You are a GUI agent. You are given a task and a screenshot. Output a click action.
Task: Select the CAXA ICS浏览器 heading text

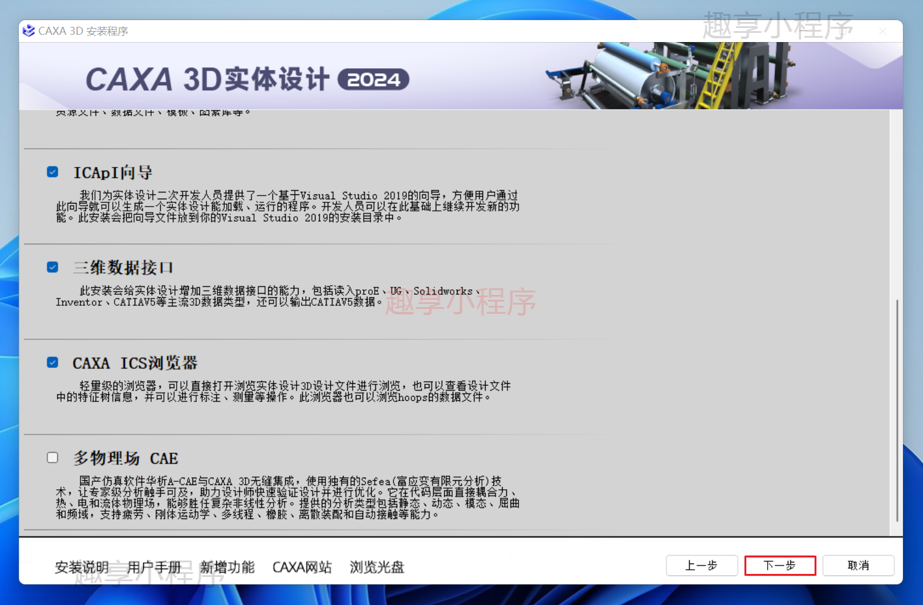coord(135,363)
